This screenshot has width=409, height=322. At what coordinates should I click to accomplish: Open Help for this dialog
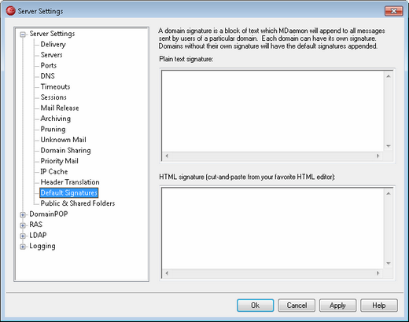[x=379, y=306]
